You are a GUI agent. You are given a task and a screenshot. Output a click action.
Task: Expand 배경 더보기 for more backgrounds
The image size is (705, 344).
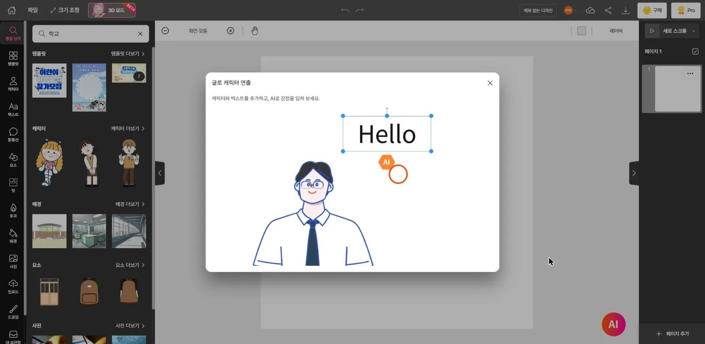pyautogui.click(x=130, y=204)
